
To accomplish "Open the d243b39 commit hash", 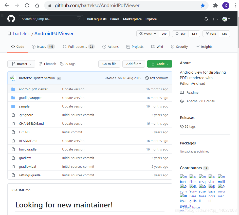I will 110,78.
